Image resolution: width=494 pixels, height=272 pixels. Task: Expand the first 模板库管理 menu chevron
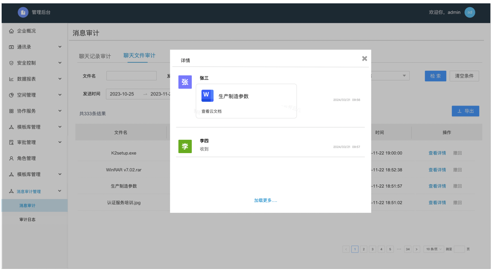pyautogui.click(x=60, y=127)
